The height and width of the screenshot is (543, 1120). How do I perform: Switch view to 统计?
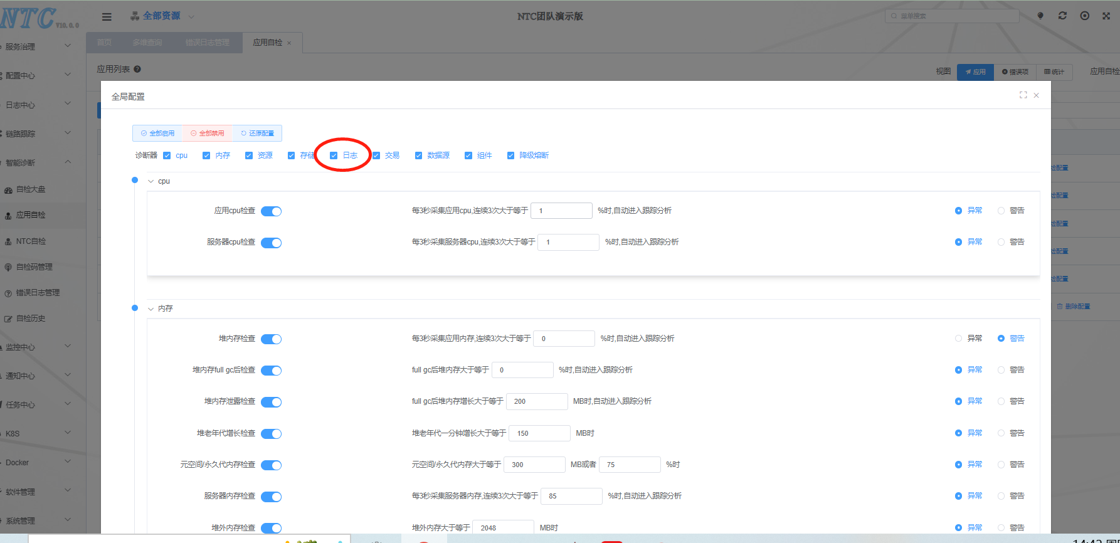coord(1054,72)
